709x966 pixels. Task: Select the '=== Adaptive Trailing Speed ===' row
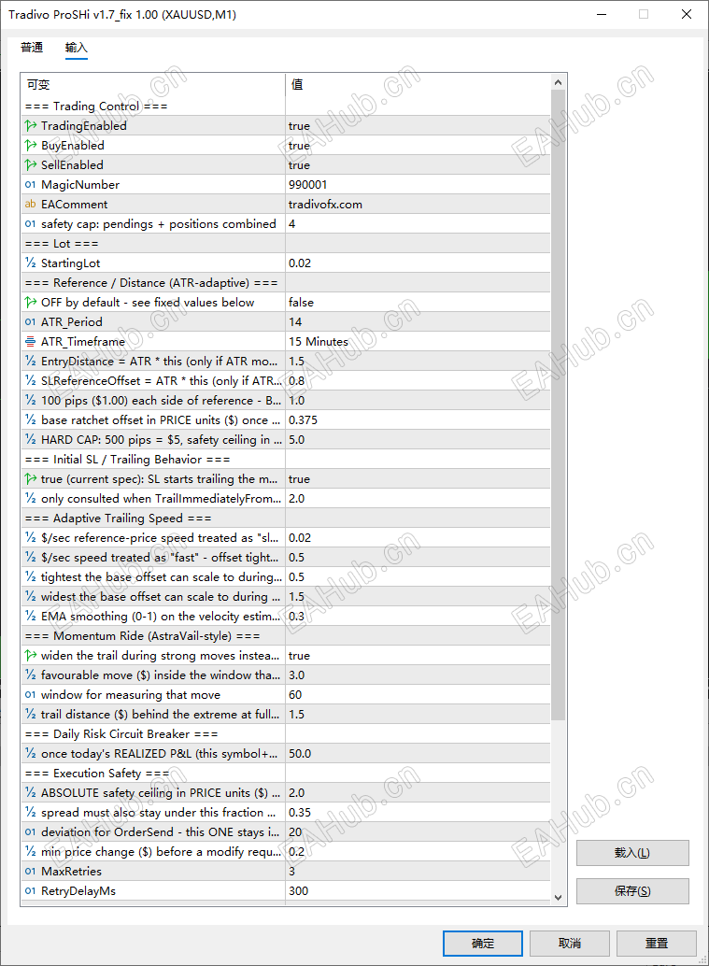coord(286,519)
